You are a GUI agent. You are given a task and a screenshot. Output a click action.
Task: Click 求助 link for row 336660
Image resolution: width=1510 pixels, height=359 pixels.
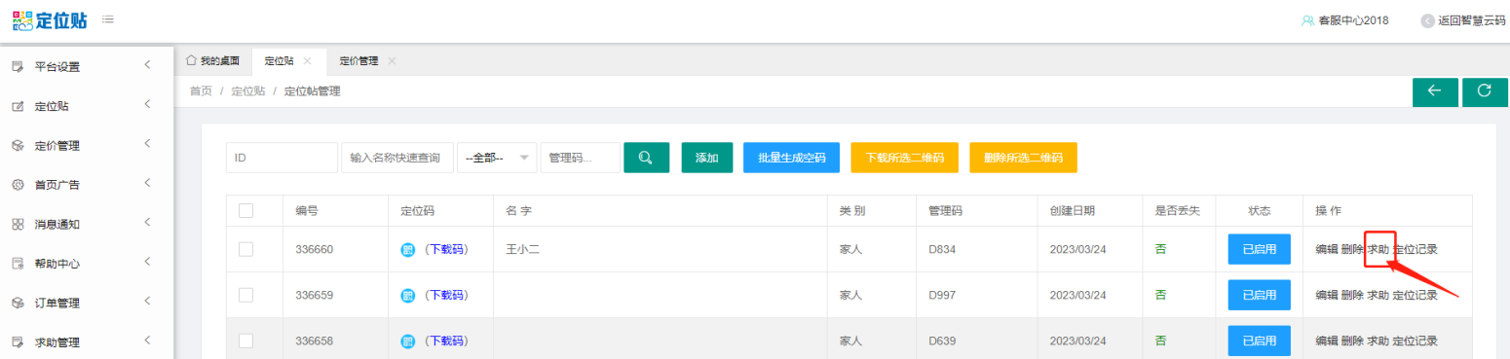[1378, 249]
